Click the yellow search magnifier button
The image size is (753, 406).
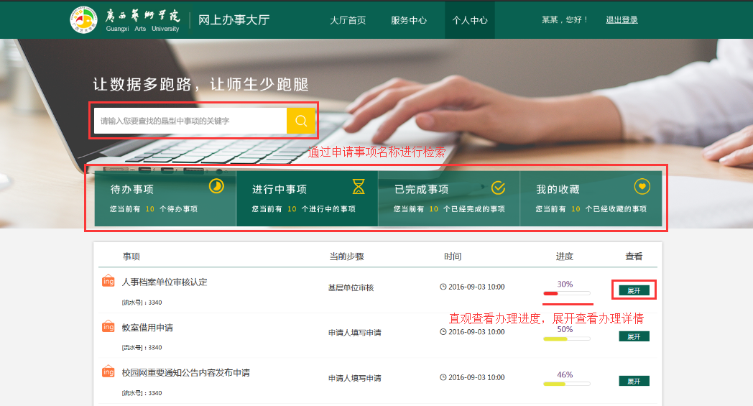click(301, 121)
